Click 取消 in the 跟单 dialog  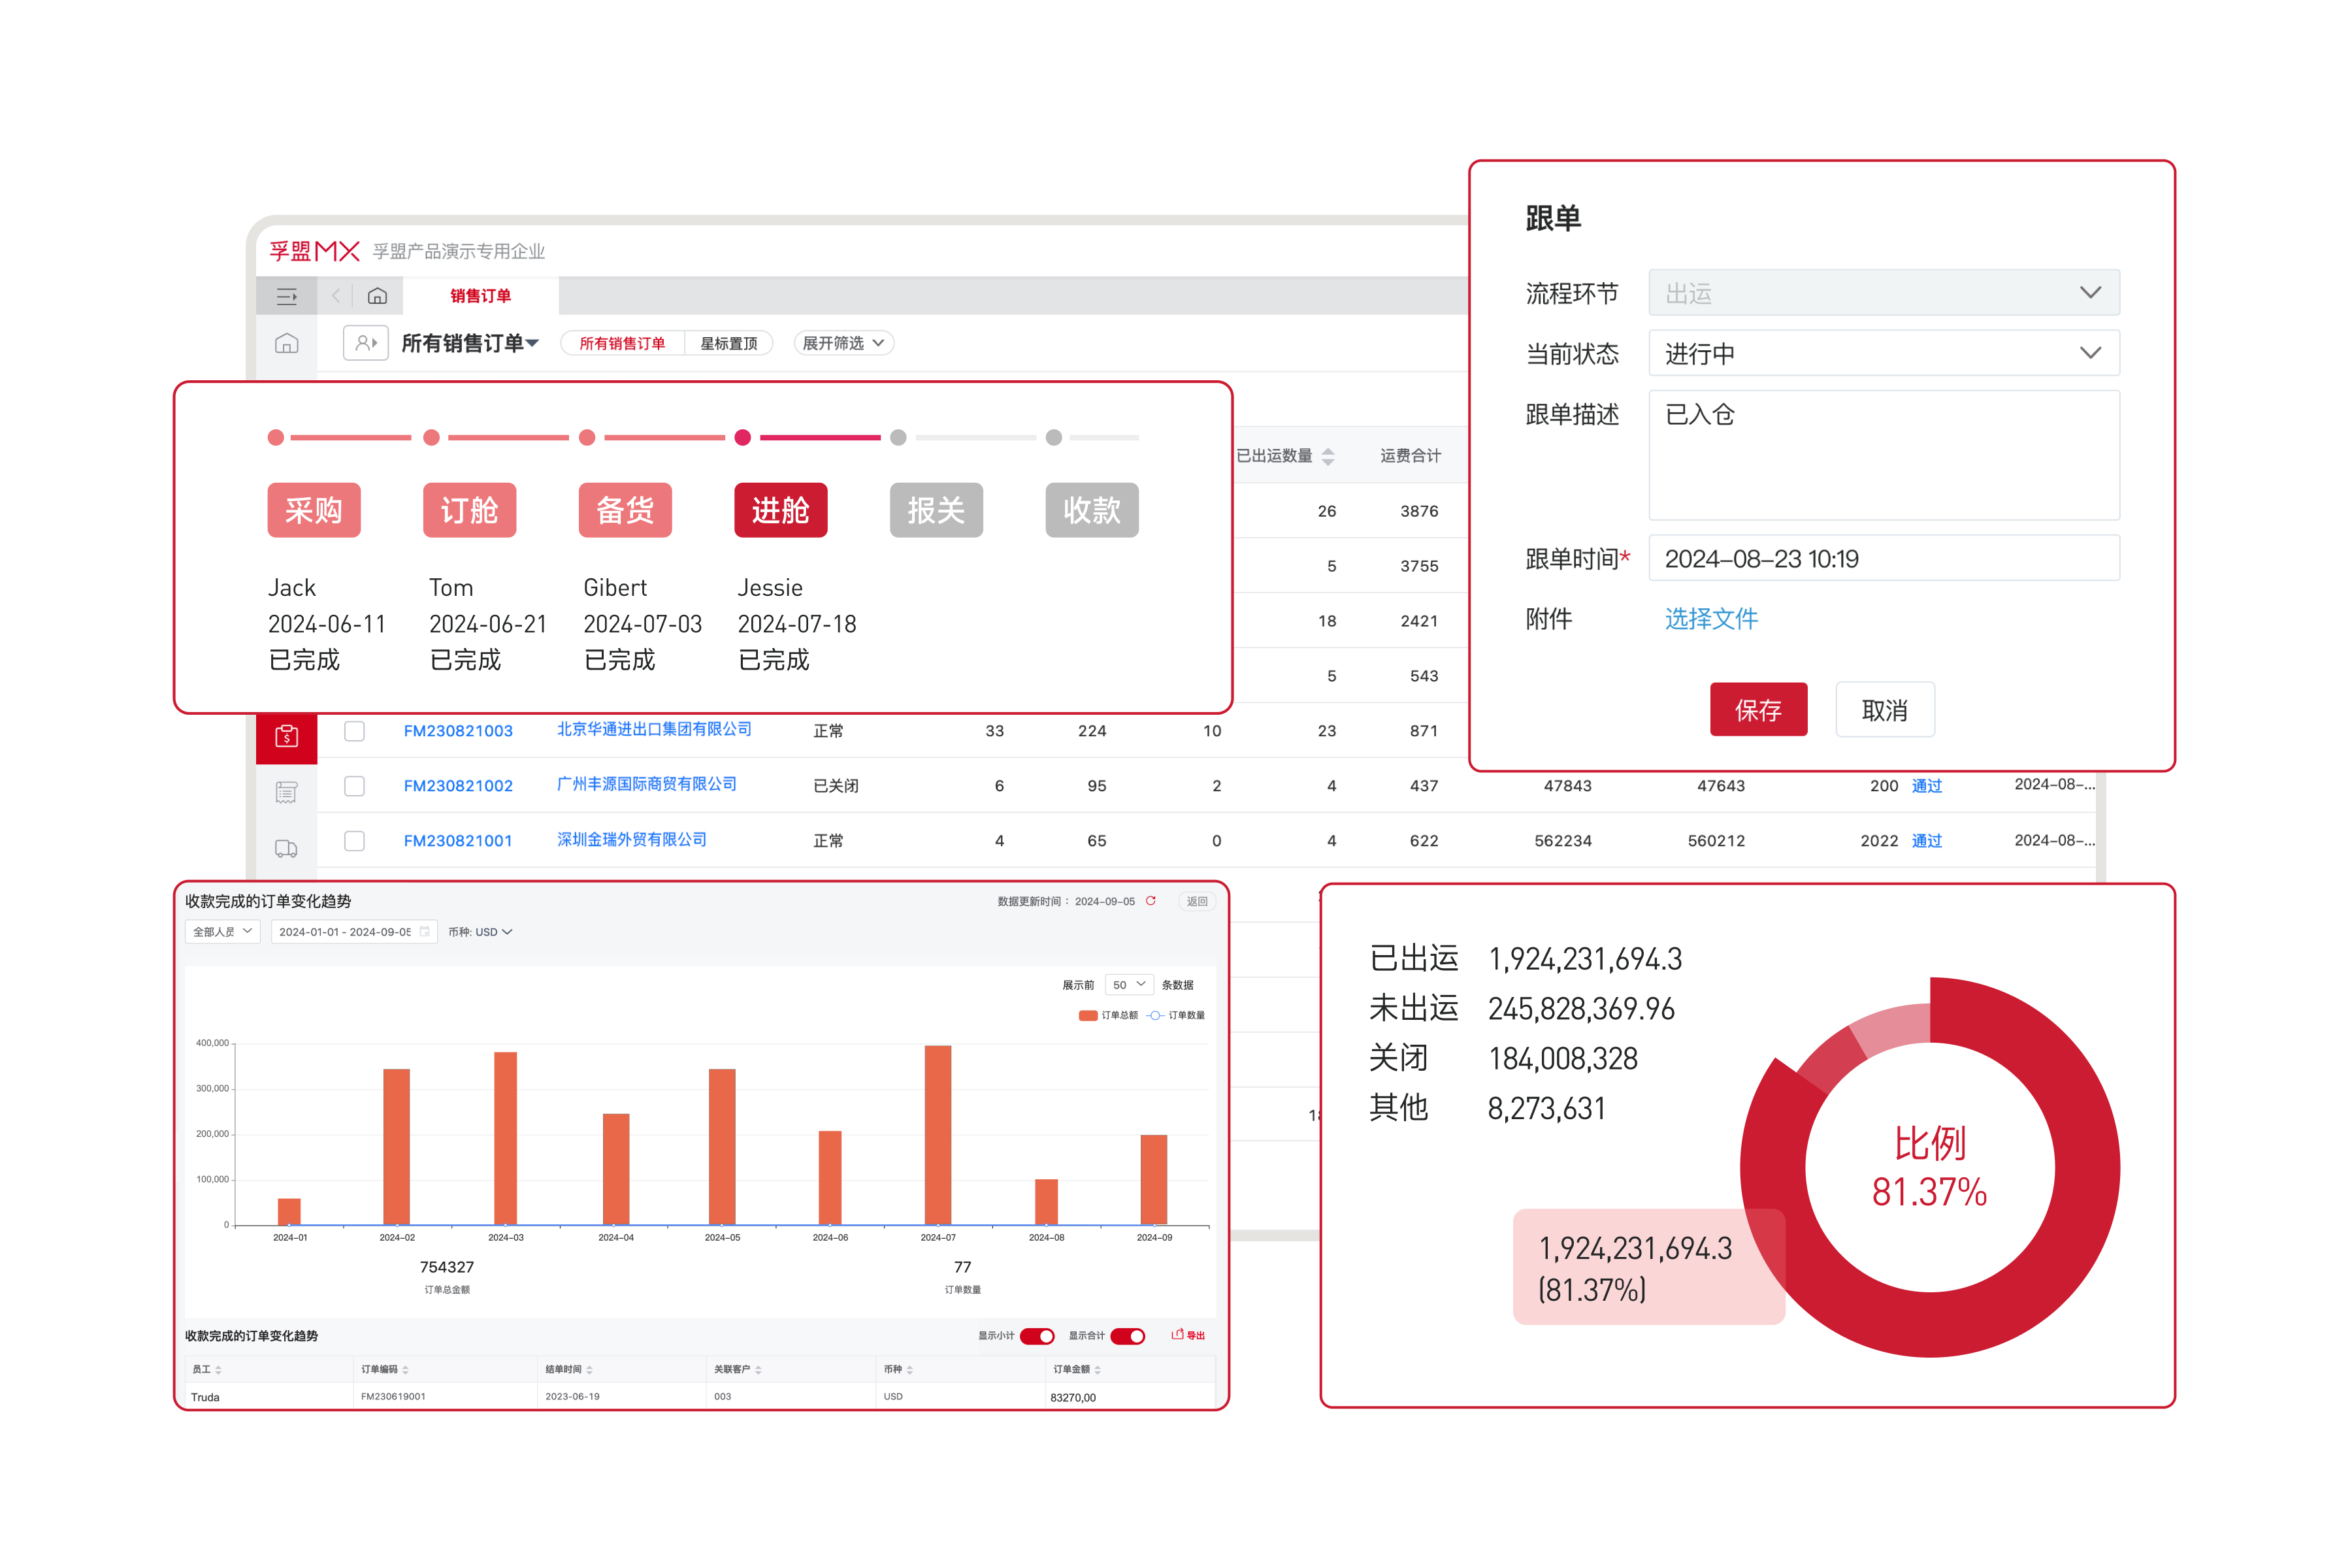click(1885, 710)
